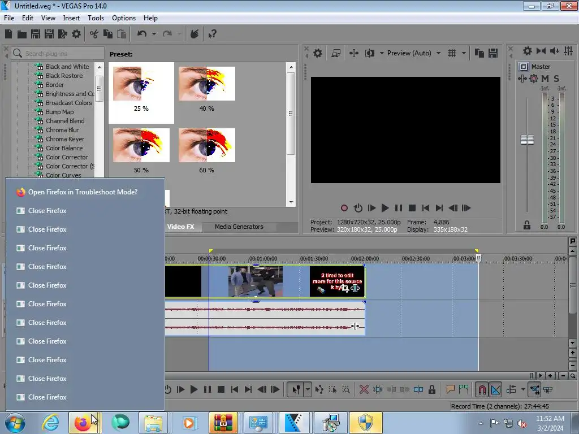The width and height of the screenshot is (579, 434).
Task: Create a new project from the toolbar
Action: point(8,34)
